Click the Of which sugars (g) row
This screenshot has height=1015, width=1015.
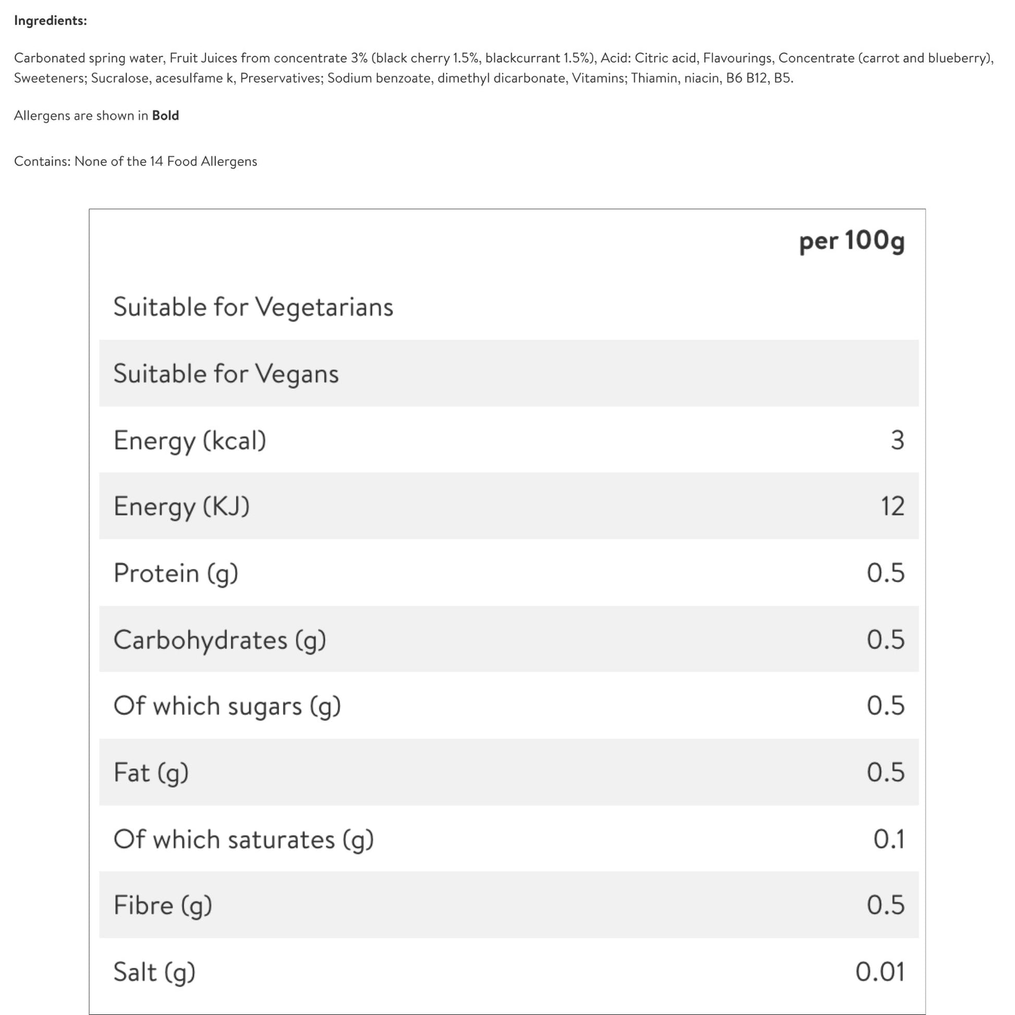click(509, 706)
